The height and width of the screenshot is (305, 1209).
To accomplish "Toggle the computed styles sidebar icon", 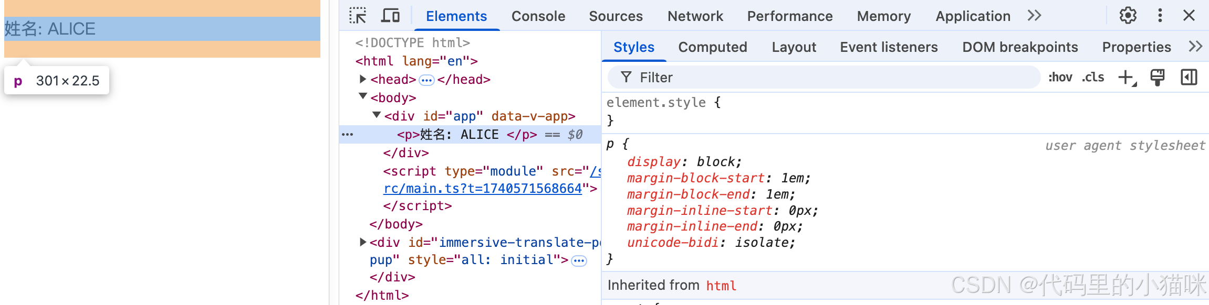I will 1189,77.
